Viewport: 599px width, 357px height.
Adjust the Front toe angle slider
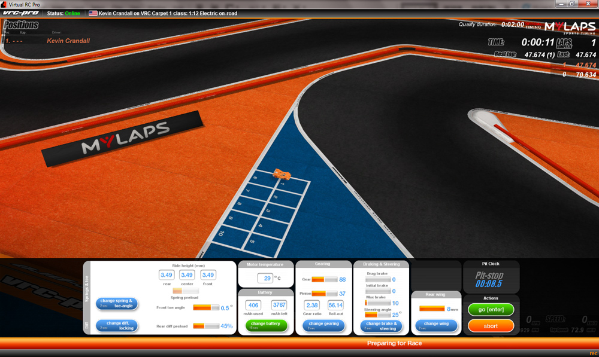(206, 307)
